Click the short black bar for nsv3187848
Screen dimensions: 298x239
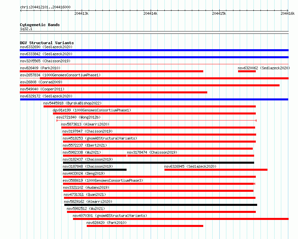(x=95, y=170)
